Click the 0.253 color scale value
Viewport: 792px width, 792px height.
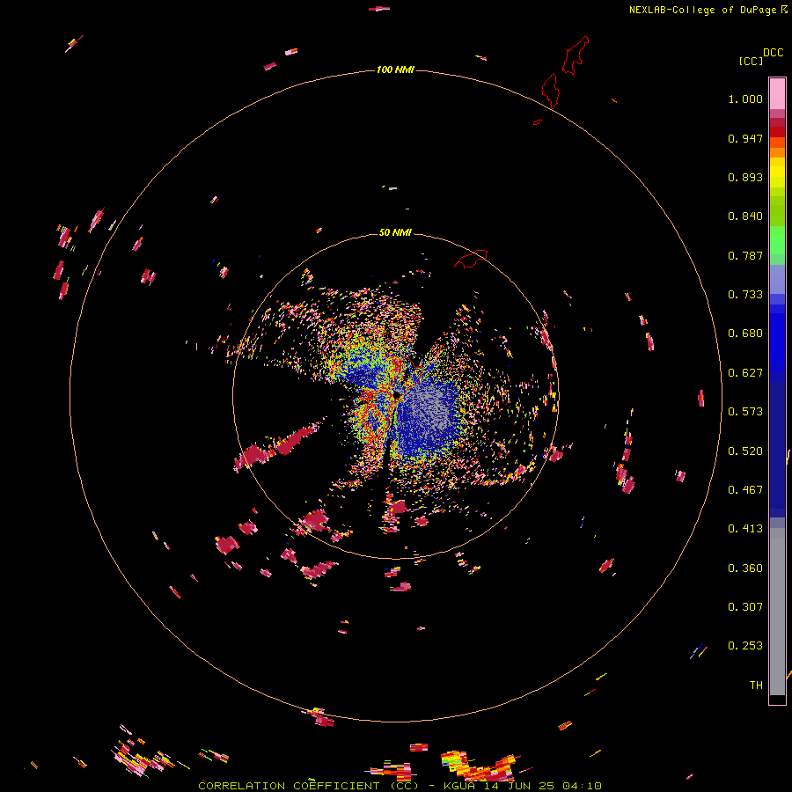[x=745, y=646]
